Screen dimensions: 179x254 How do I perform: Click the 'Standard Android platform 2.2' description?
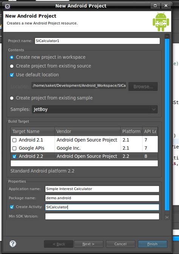[x=42, y=171]
